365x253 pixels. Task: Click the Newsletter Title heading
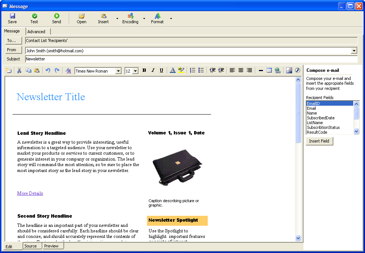tap(51, 96)
